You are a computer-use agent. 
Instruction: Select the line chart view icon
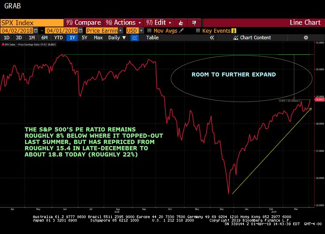[x=135, y=38]
